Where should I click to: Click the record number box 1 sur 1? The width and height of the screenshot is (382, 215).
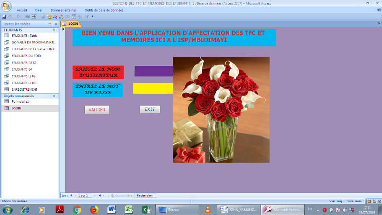[85, 195]
